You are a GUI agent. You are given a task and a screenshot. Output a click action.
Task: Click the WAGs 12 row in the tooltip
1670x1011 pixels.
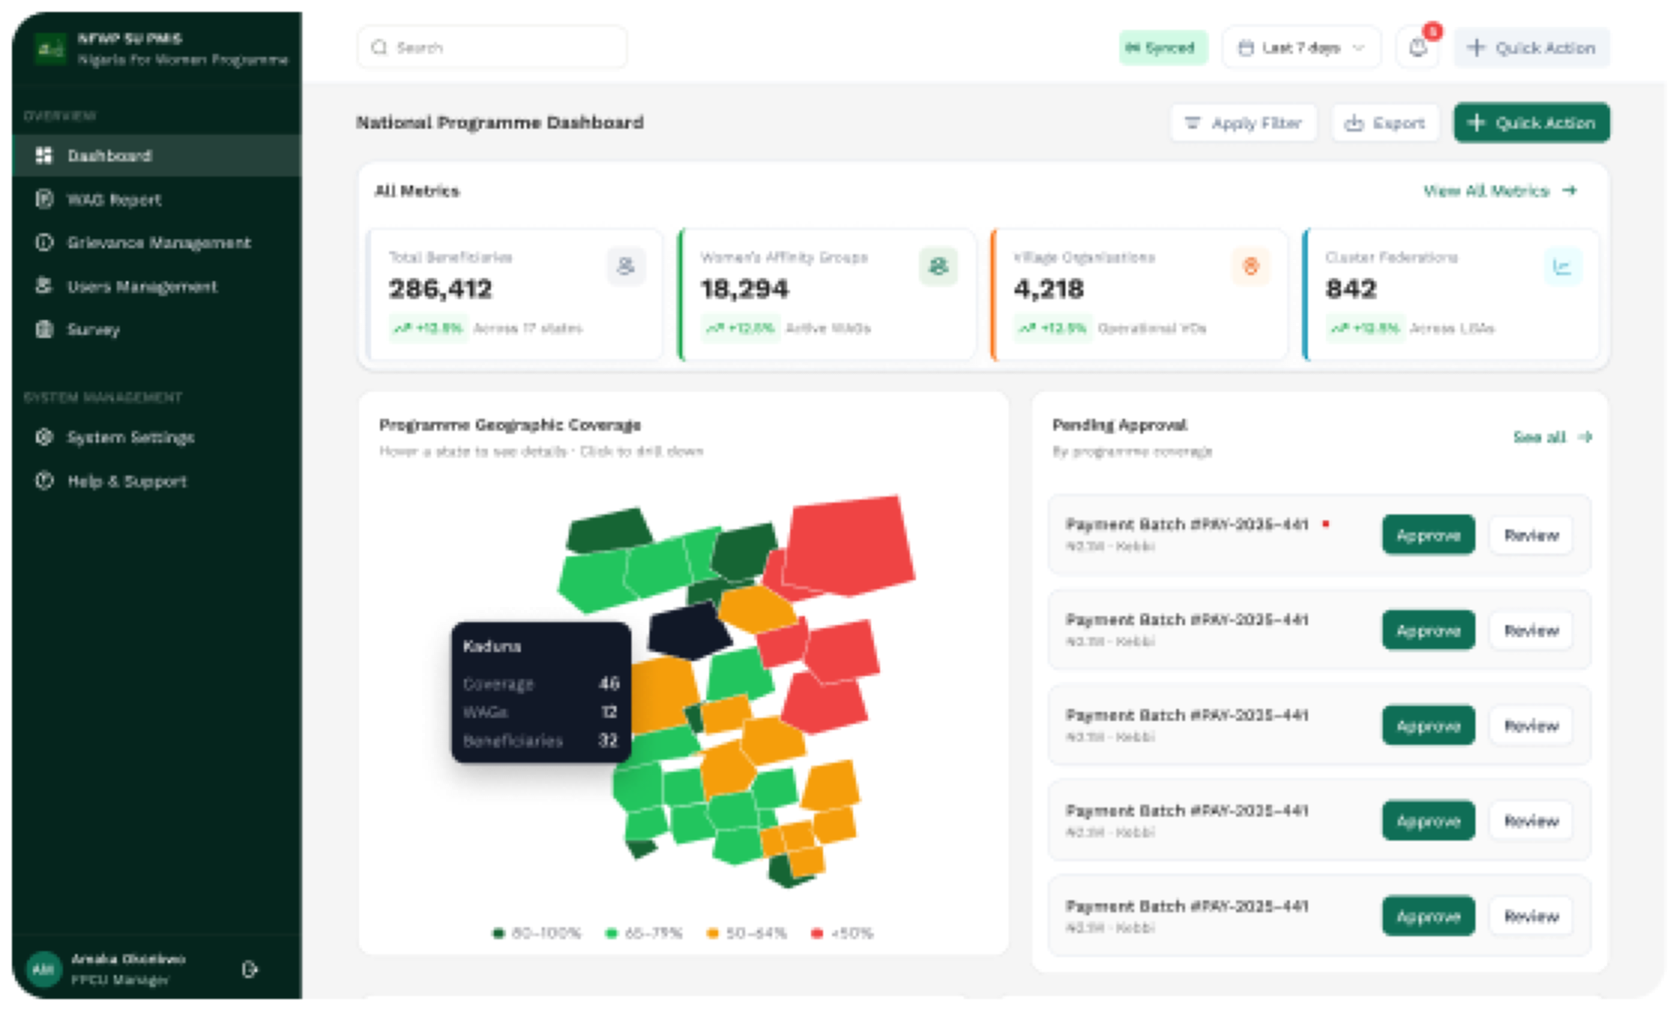(x=541, y=712)
